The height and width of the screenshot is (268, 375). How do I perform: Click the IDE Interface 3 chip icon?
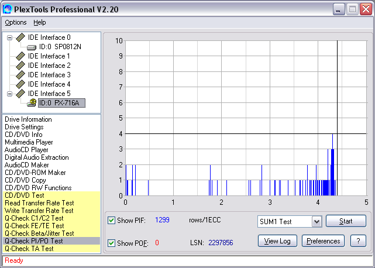[x=20, y=75]
